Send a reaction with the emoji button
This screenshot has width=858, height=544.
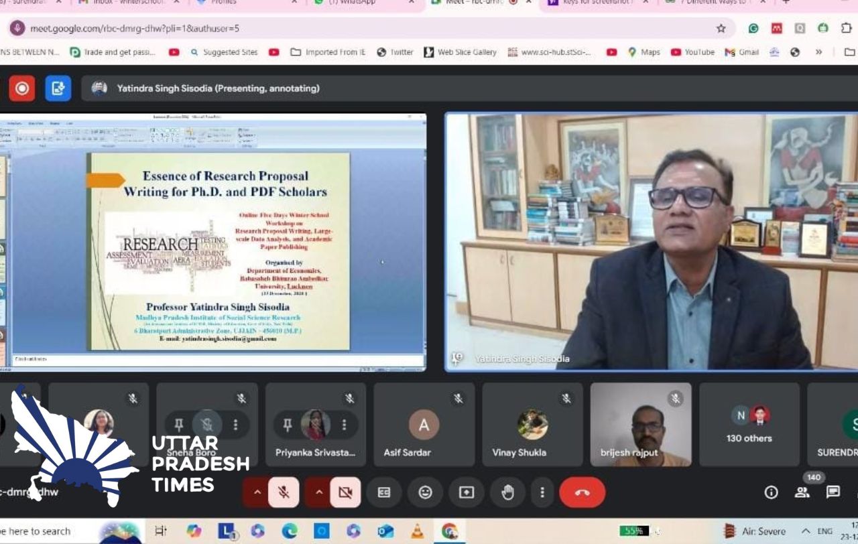pos(426,492)
